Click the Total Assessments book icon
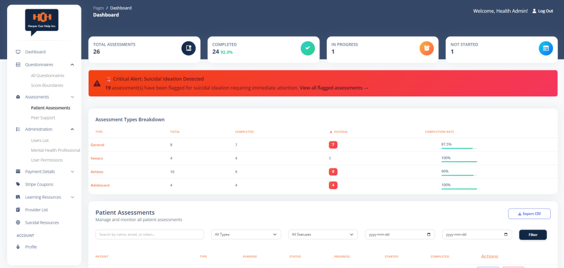Screen dimensions: 564x268 [x=188, y=48]
